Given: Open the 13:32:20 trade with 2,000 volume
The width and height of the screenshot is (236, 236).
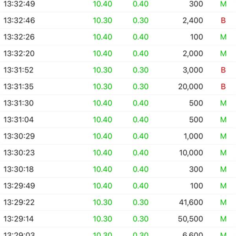Looking at the screenshot, I should coord(118,53).
